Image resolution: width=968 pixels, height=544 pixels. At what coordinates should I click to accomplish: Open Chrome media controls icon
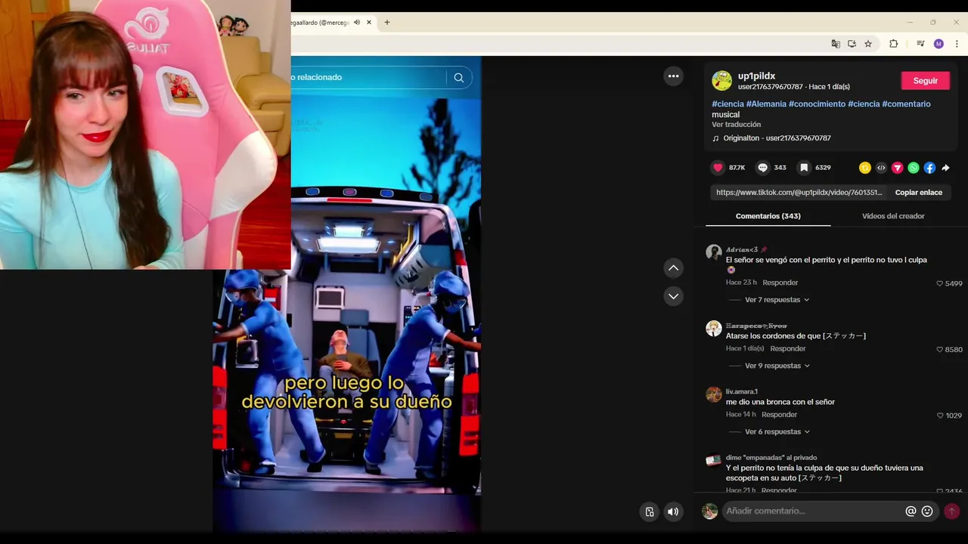click(920, 44)
